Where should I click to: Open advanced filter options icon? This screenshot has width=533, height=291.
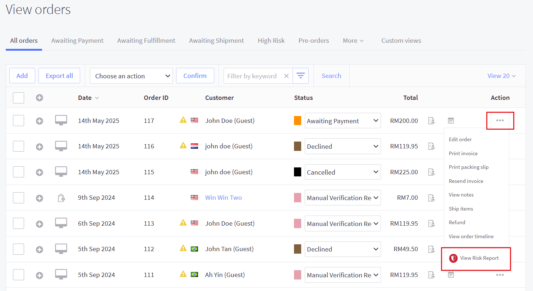[300, 76]
